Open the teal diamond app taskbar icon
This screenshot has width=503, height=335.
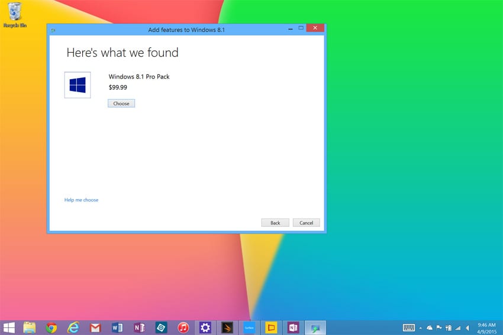pyautogui.click(x=161, y=328)
